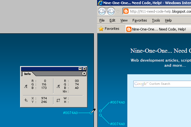Open the View menu in Internet Explorer
This screenshot has width=191, height=127.
(x=124, y=20)
